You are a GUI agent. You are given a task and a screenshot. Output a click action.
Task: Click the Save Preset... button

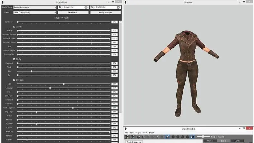coord(73,12)
